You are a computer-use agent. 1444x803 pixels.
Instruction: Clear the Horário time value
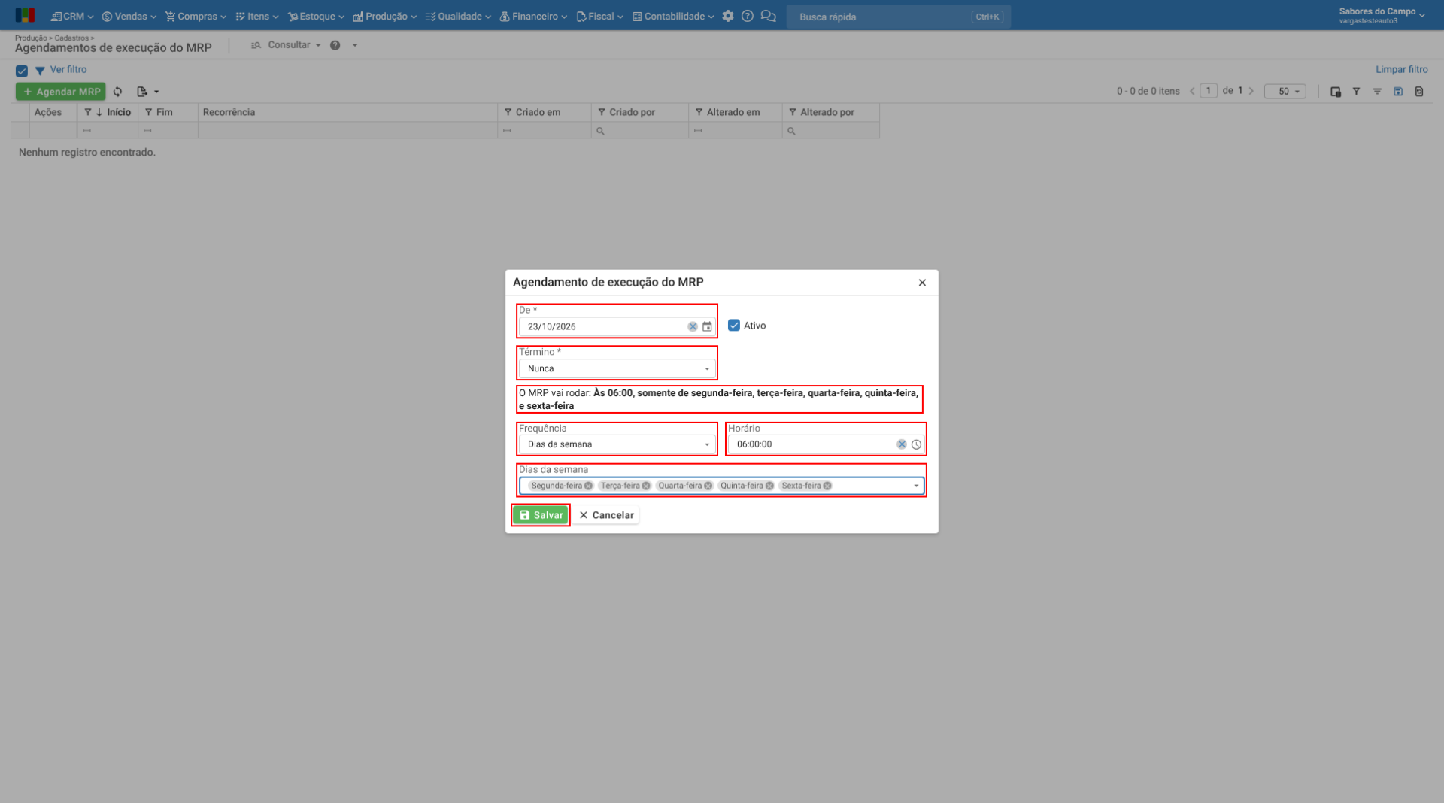901,444
